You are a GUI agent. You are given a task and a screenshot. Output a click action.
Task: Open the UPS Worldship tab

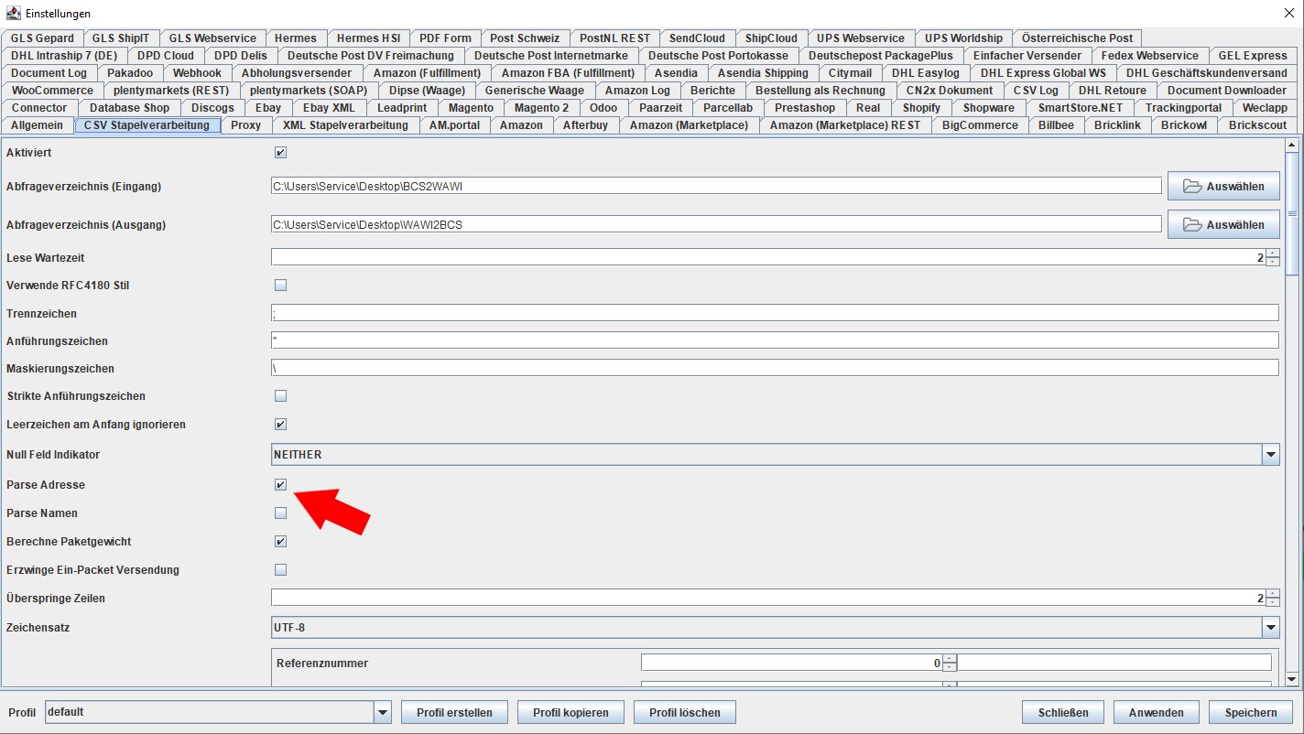[963, 38]
